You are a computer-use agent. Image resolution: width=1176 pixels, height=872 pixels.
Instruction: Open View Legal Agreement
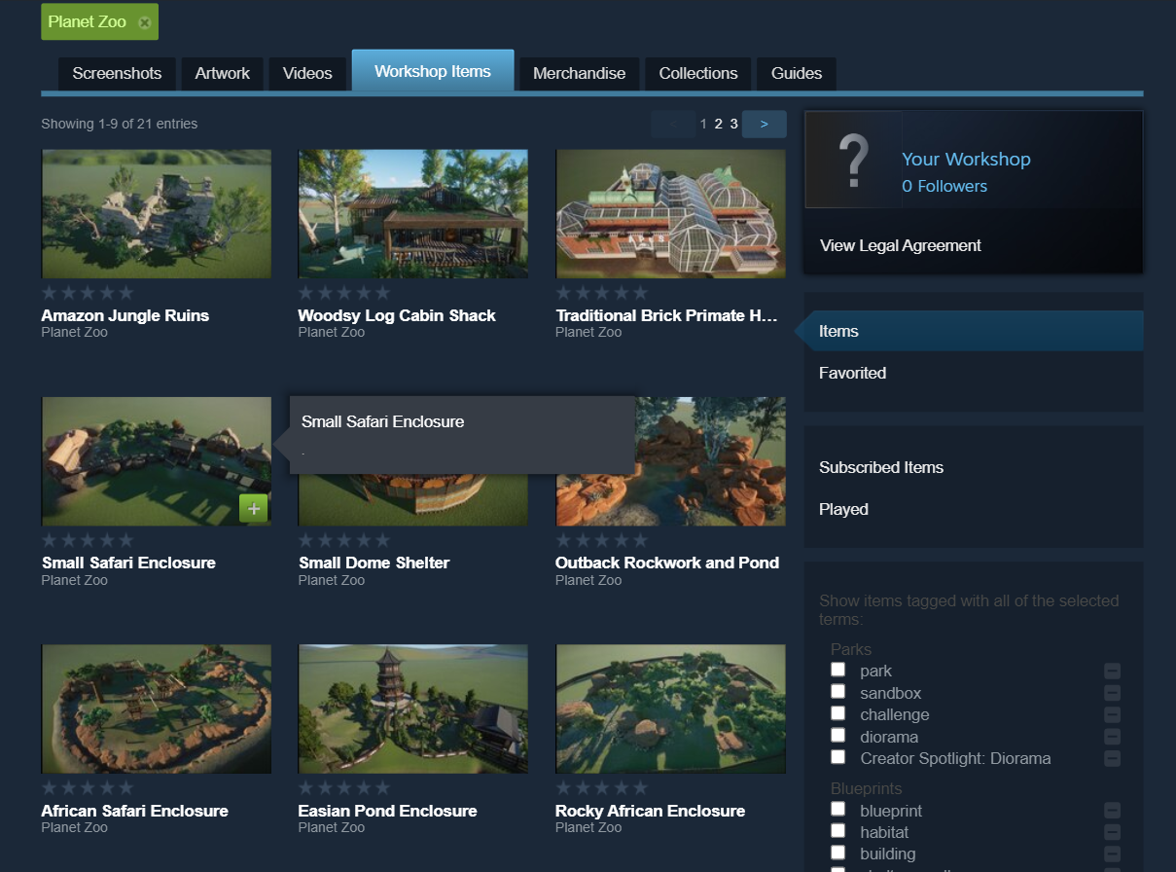pyautogui.click(x=901, y=245)
